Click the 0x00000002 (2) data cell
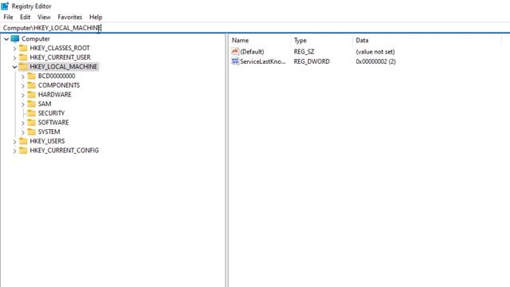Image resolution: width=510 pixels, height=287 pixels. 375,61
